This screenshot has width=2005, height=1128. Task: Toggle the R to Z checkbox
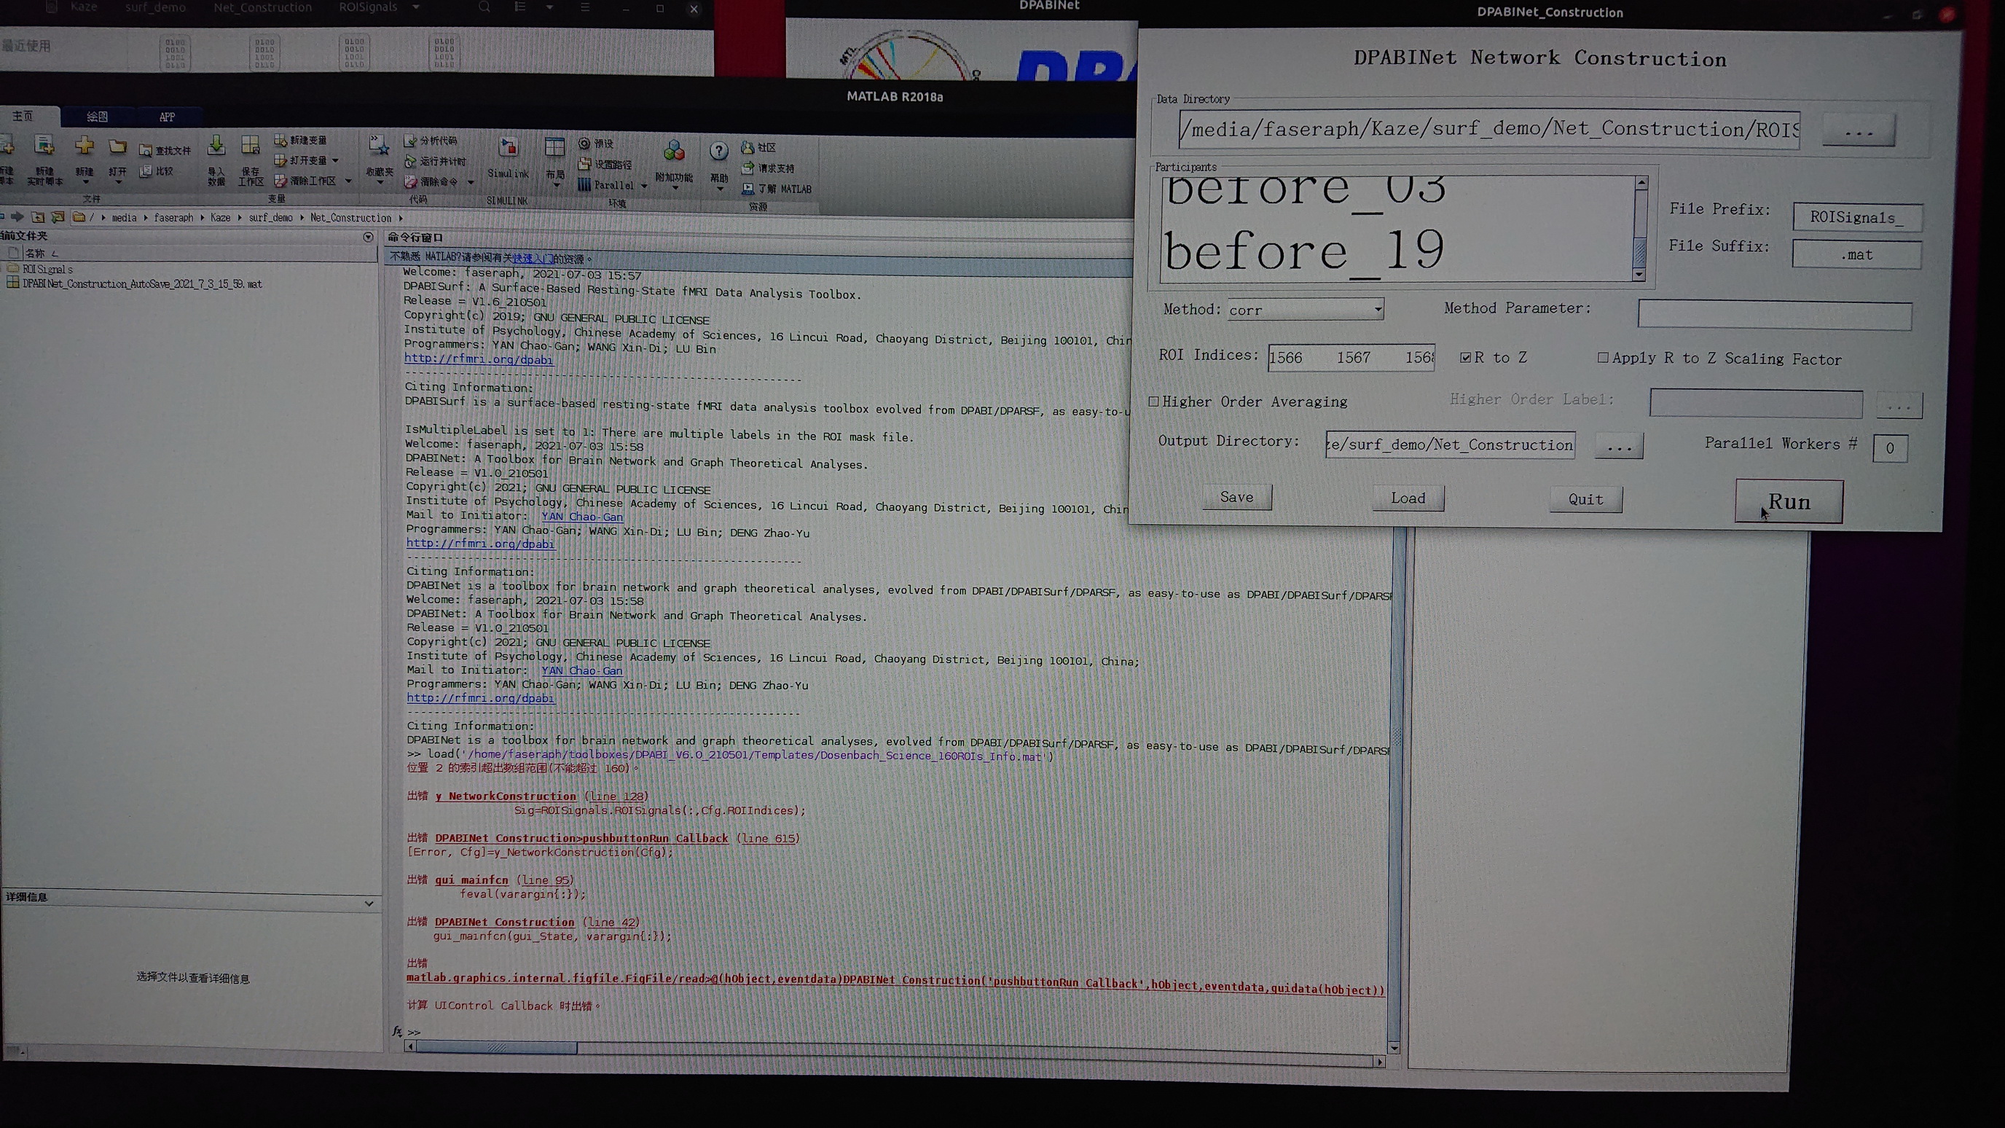(x=1466, y=357)
